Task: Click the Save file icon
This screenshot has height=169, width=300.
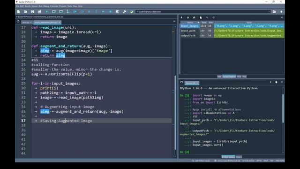Action: (x=32, y=12)
